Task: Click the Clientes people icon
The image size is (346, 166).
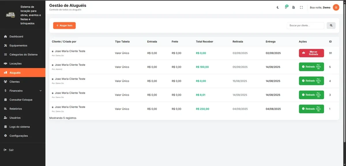Action: [5, 82]
